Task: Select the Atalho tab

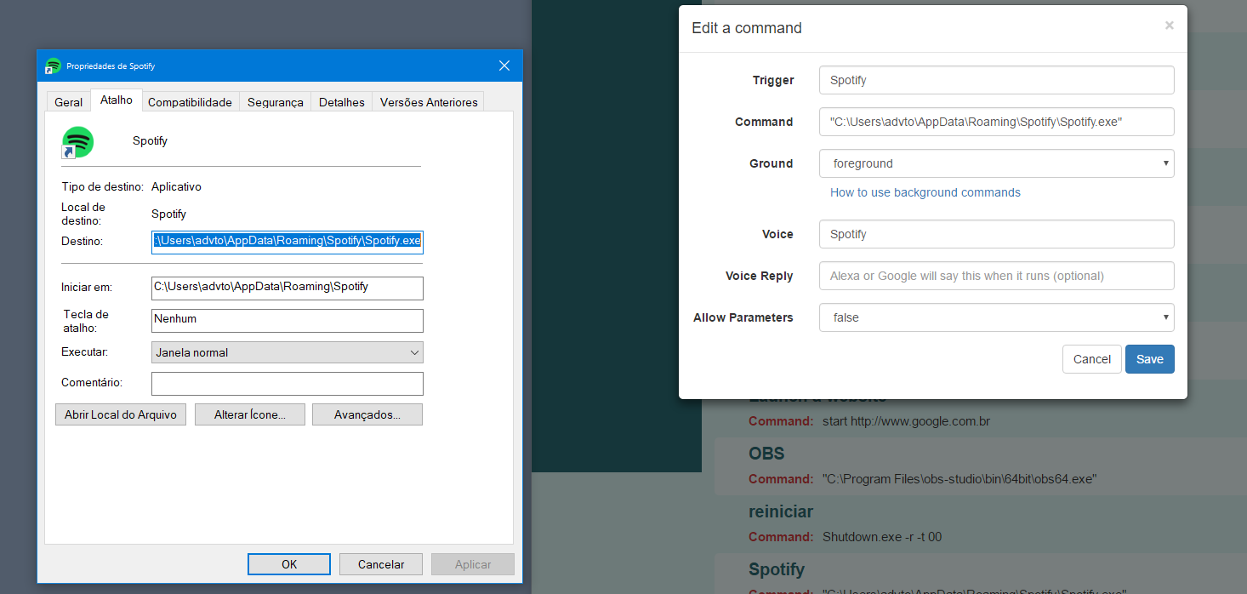Action: click(117, 100)
